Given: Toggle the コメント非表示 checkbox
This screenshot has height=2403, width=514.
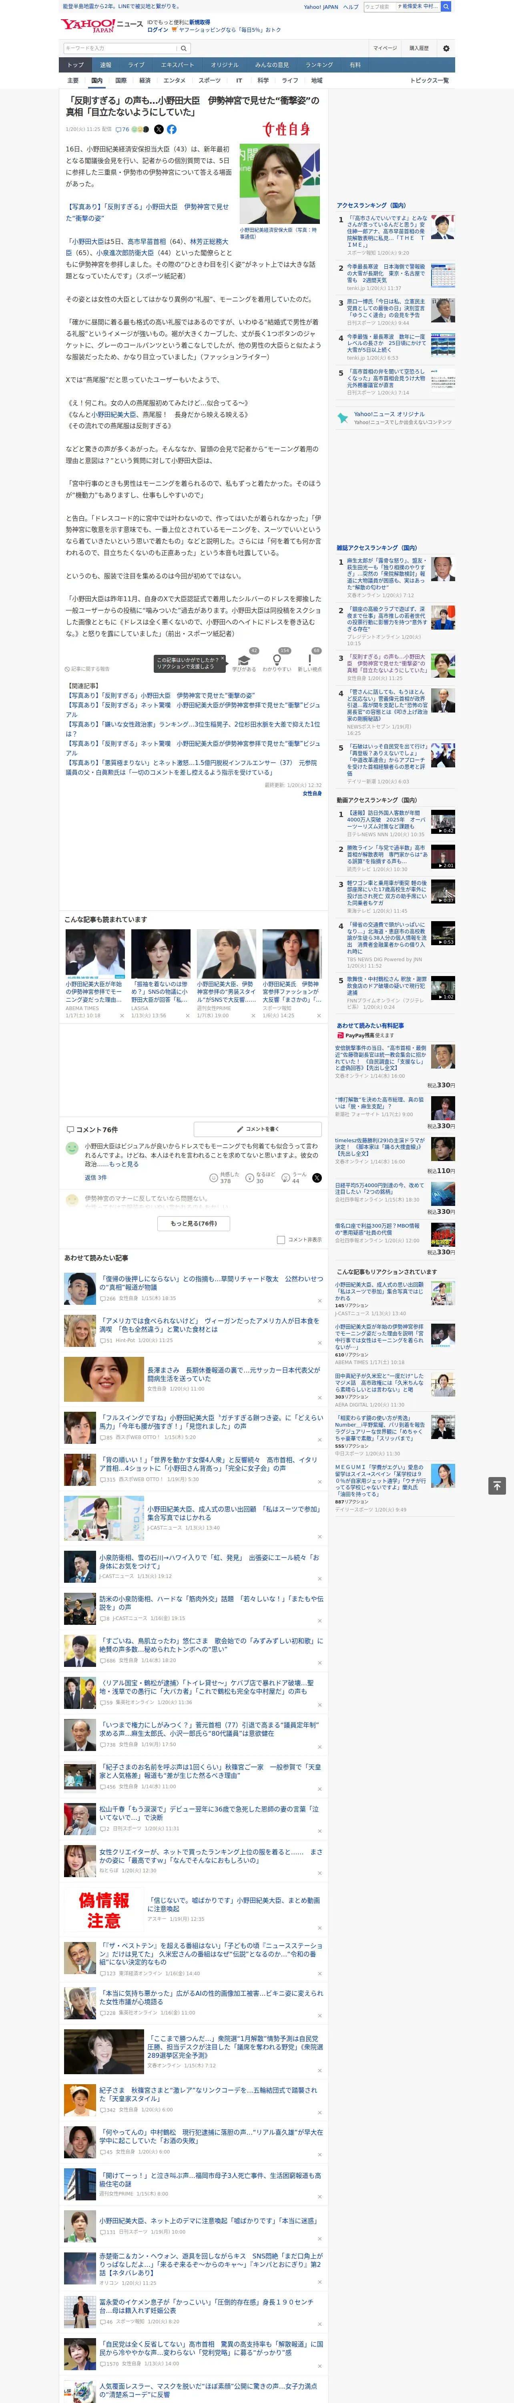Looking at the screenshot, I should (x=281, y=1240).
